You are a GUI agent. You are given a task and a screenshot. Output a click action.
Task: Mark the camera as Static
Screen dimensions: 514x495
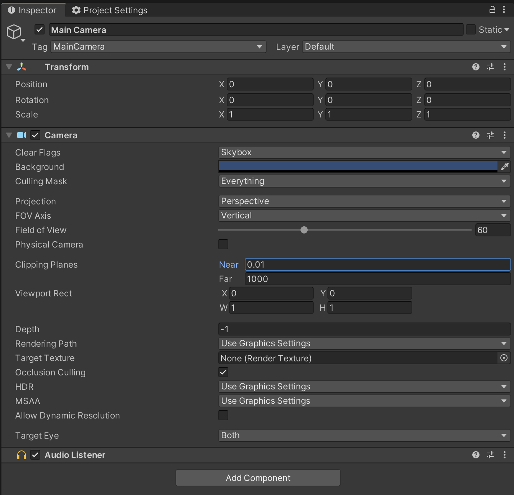[471, 29]
